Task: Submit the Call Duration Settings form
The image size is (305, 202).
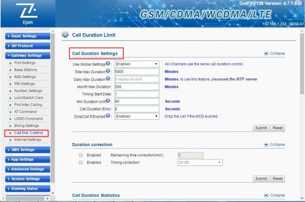Action: point(261,128)
